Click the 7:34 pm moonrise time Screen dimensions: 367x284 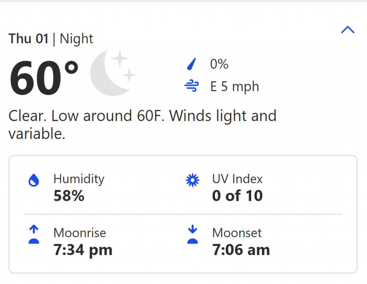pyautogui.click(x=83, y=250)
